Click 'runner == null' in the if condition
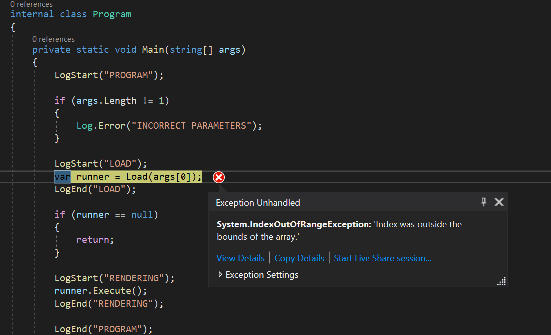The image size is (551, 335). tap(114, 215)
